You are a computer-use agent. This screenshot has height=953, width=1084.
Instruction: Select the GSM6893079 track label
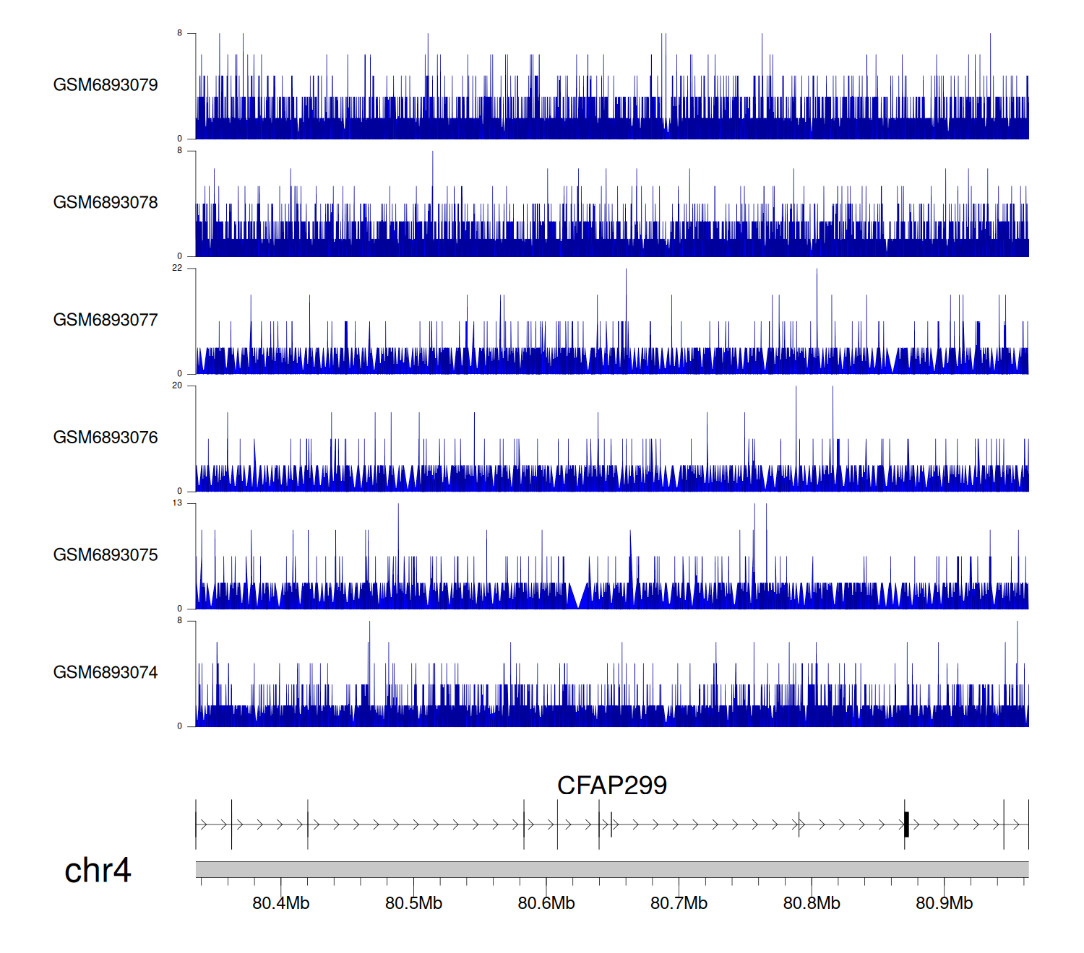106,85
